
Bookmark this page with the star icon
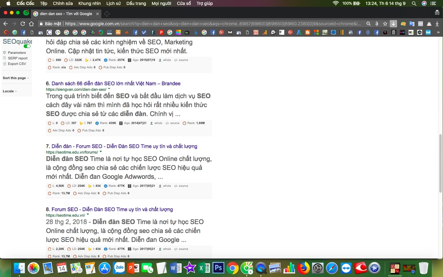pyautogui.click(x=385, y=24)
